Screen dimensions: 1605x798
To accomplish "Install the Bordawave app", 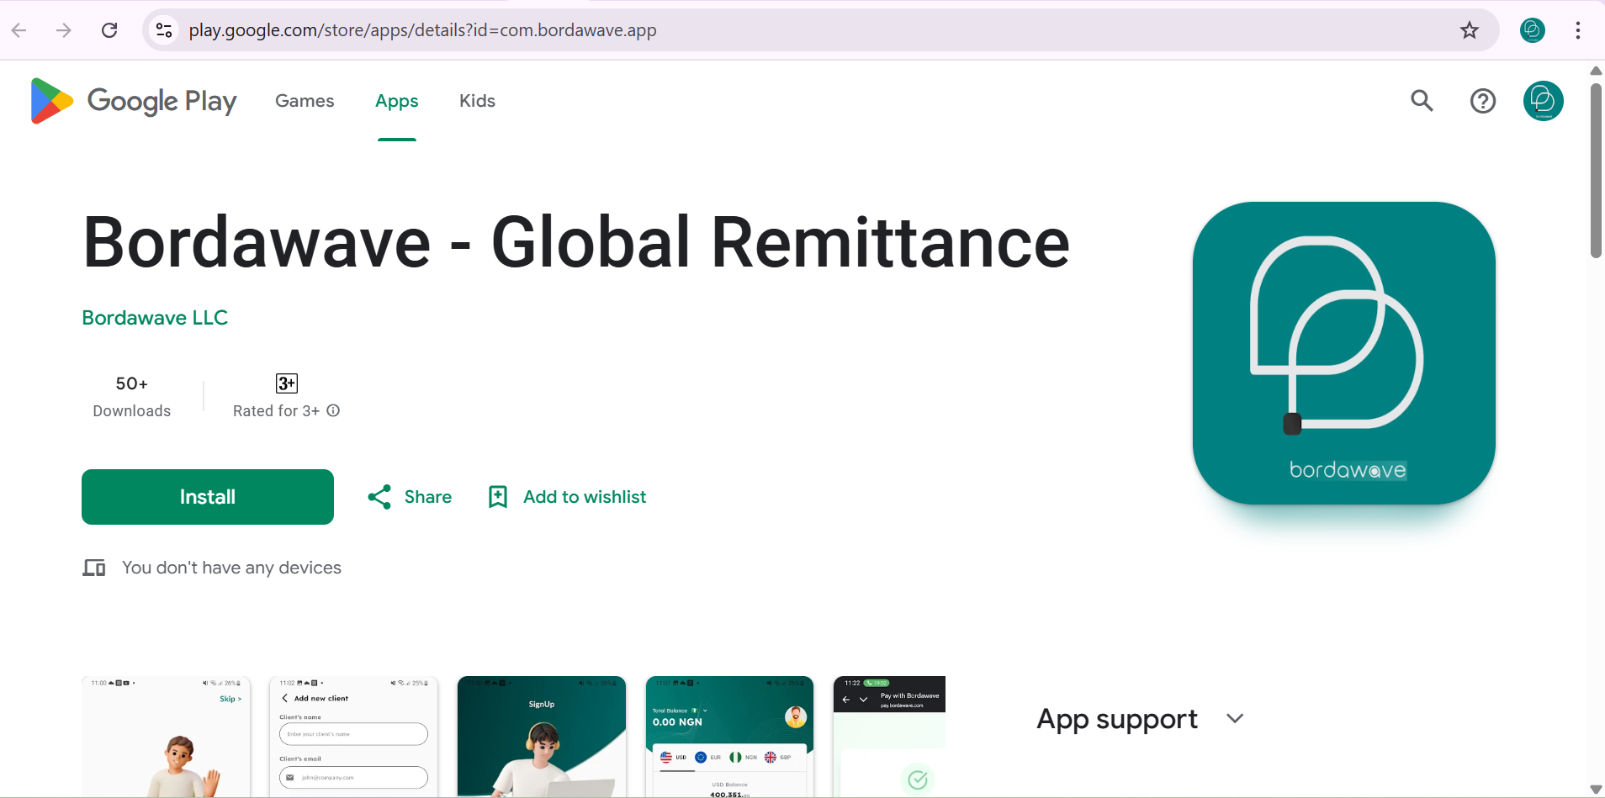I will (x=208, y=497).
